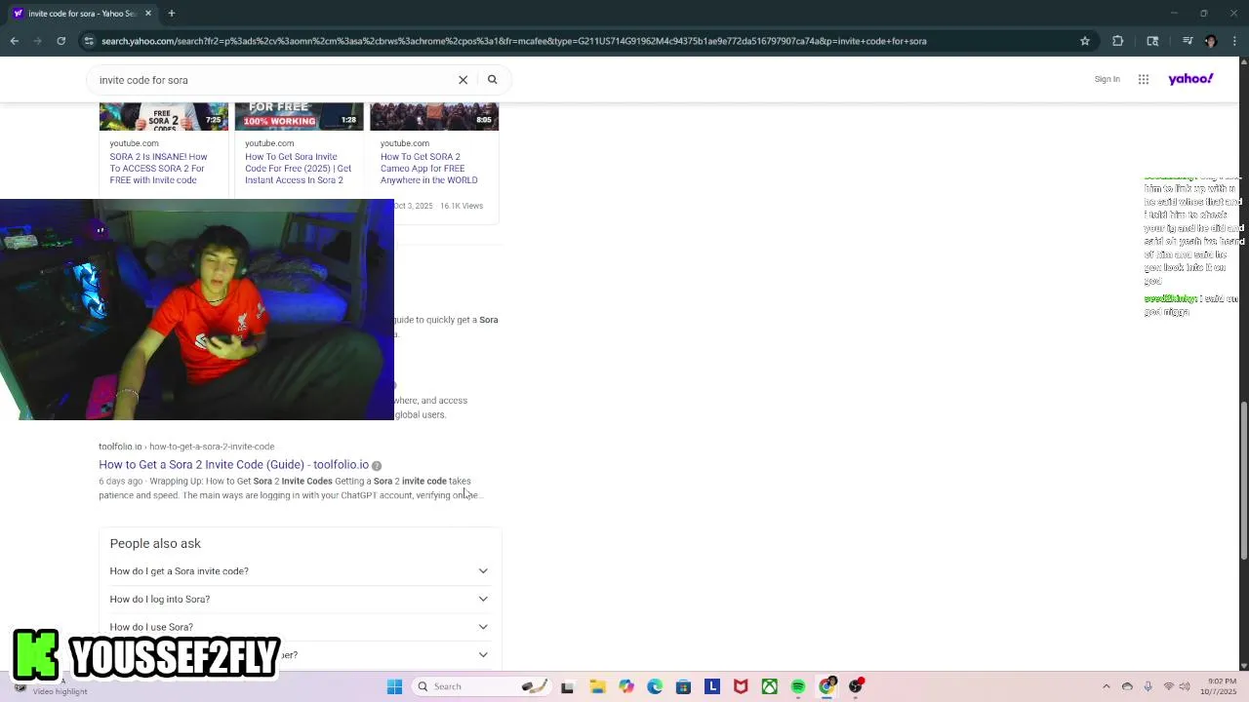
Task: Open Microsoft Store from the taskbar
Action: (x=683, y=686)
